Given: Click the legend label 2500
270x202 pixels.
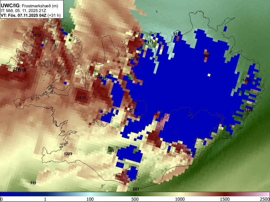Looking at the screenshot, I should 265,199.
